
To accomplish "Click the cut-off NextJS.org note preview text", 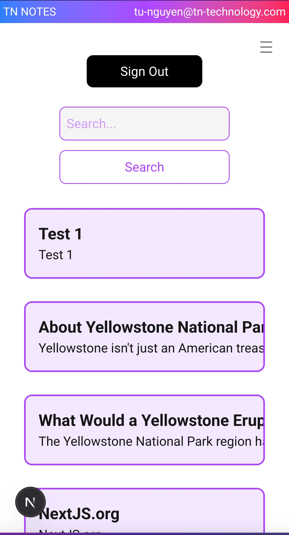I will tap(70, 531).
